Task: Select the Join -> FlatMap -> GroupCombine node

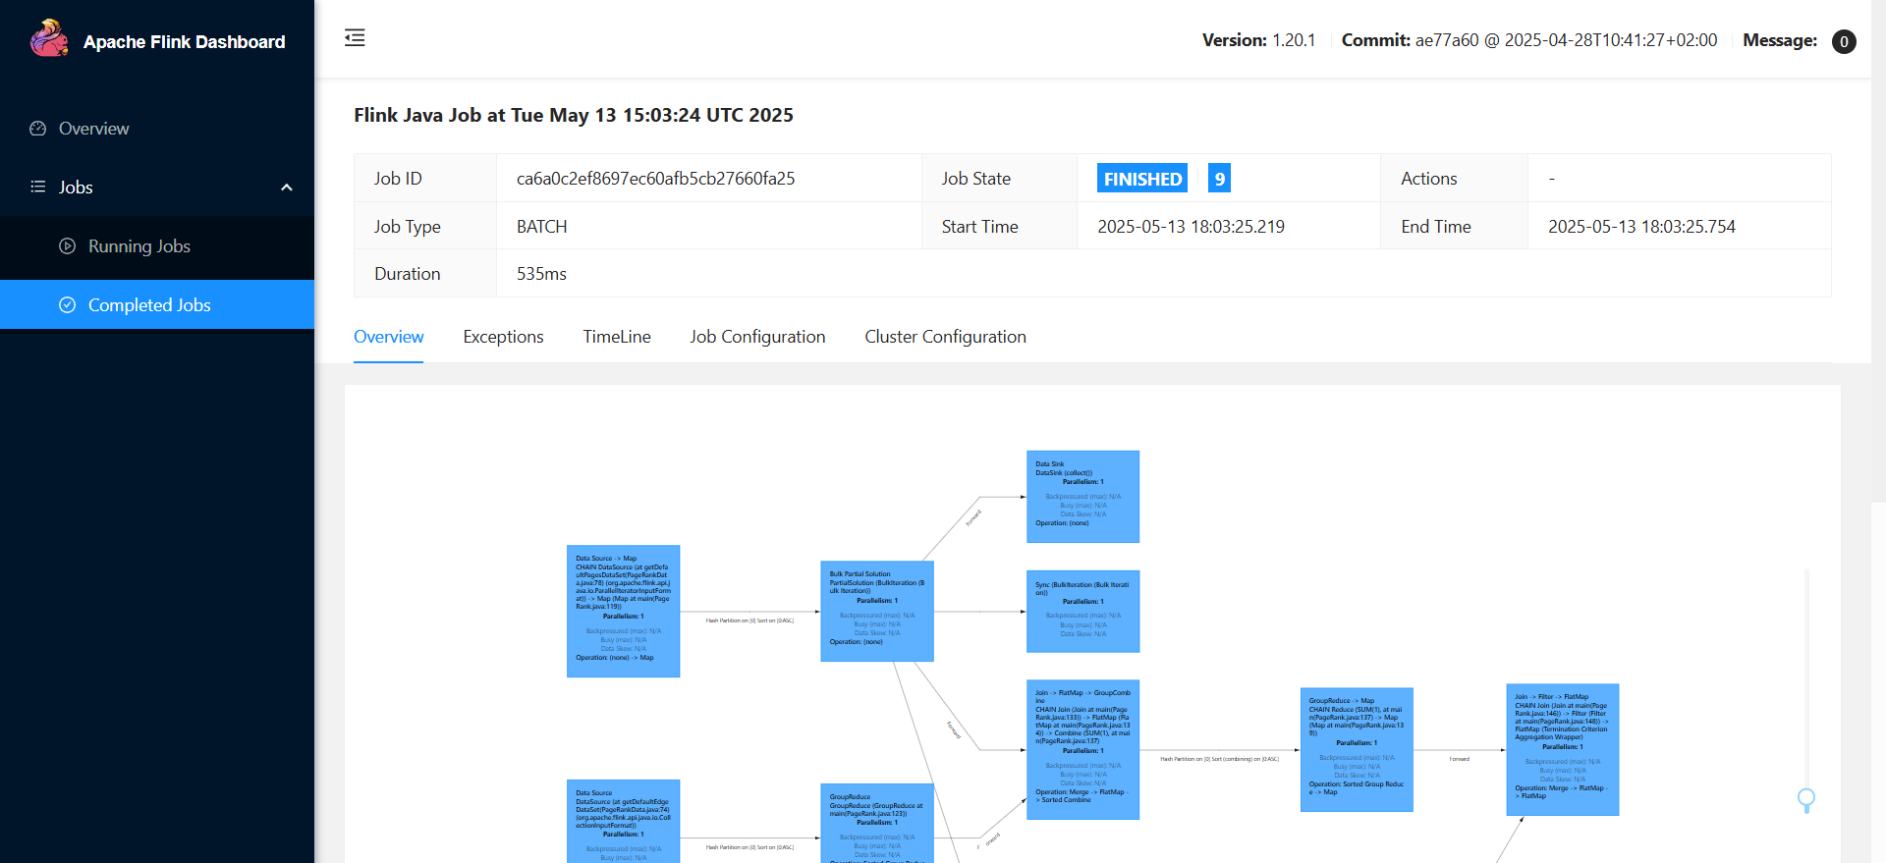Action: tap(1082, 749)
